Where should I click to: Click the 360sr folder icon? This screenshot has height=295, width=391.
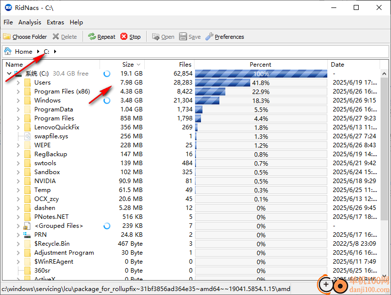(28, 271)
